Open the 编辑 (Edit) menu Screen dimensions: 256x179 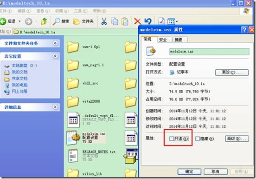[24, 11]
